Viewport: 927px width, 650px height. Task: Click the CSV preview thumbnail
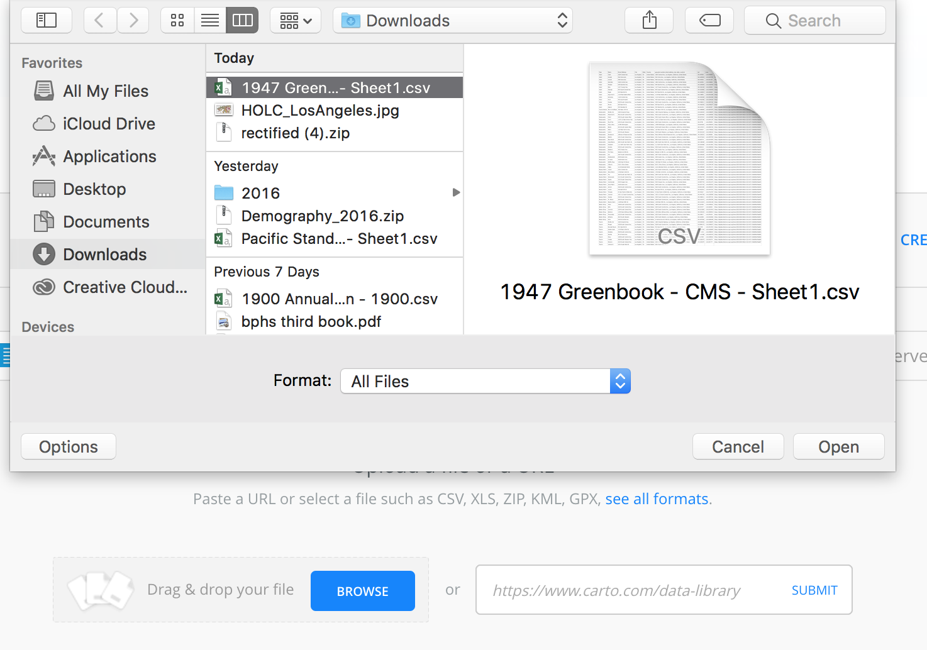679,158
